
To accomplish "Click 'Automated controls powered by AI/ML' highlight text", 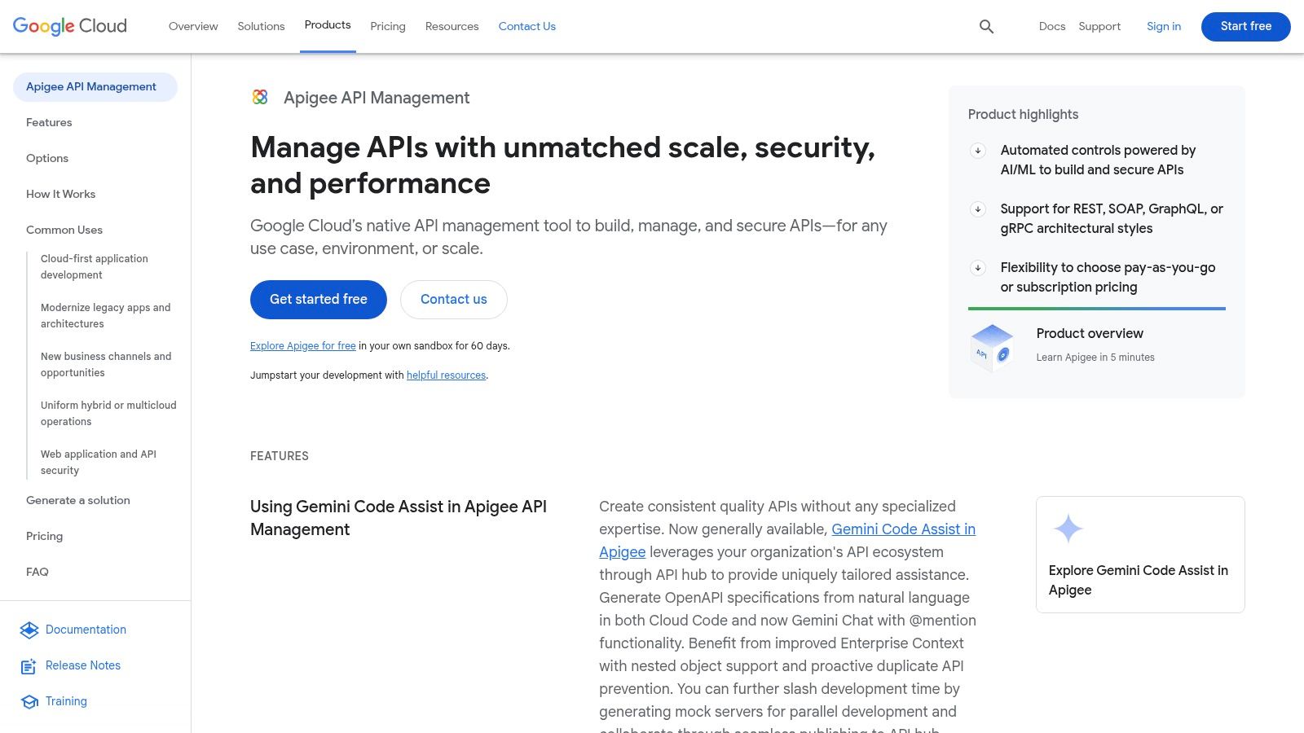I will pyautogui.click(x=1098, y=160).
